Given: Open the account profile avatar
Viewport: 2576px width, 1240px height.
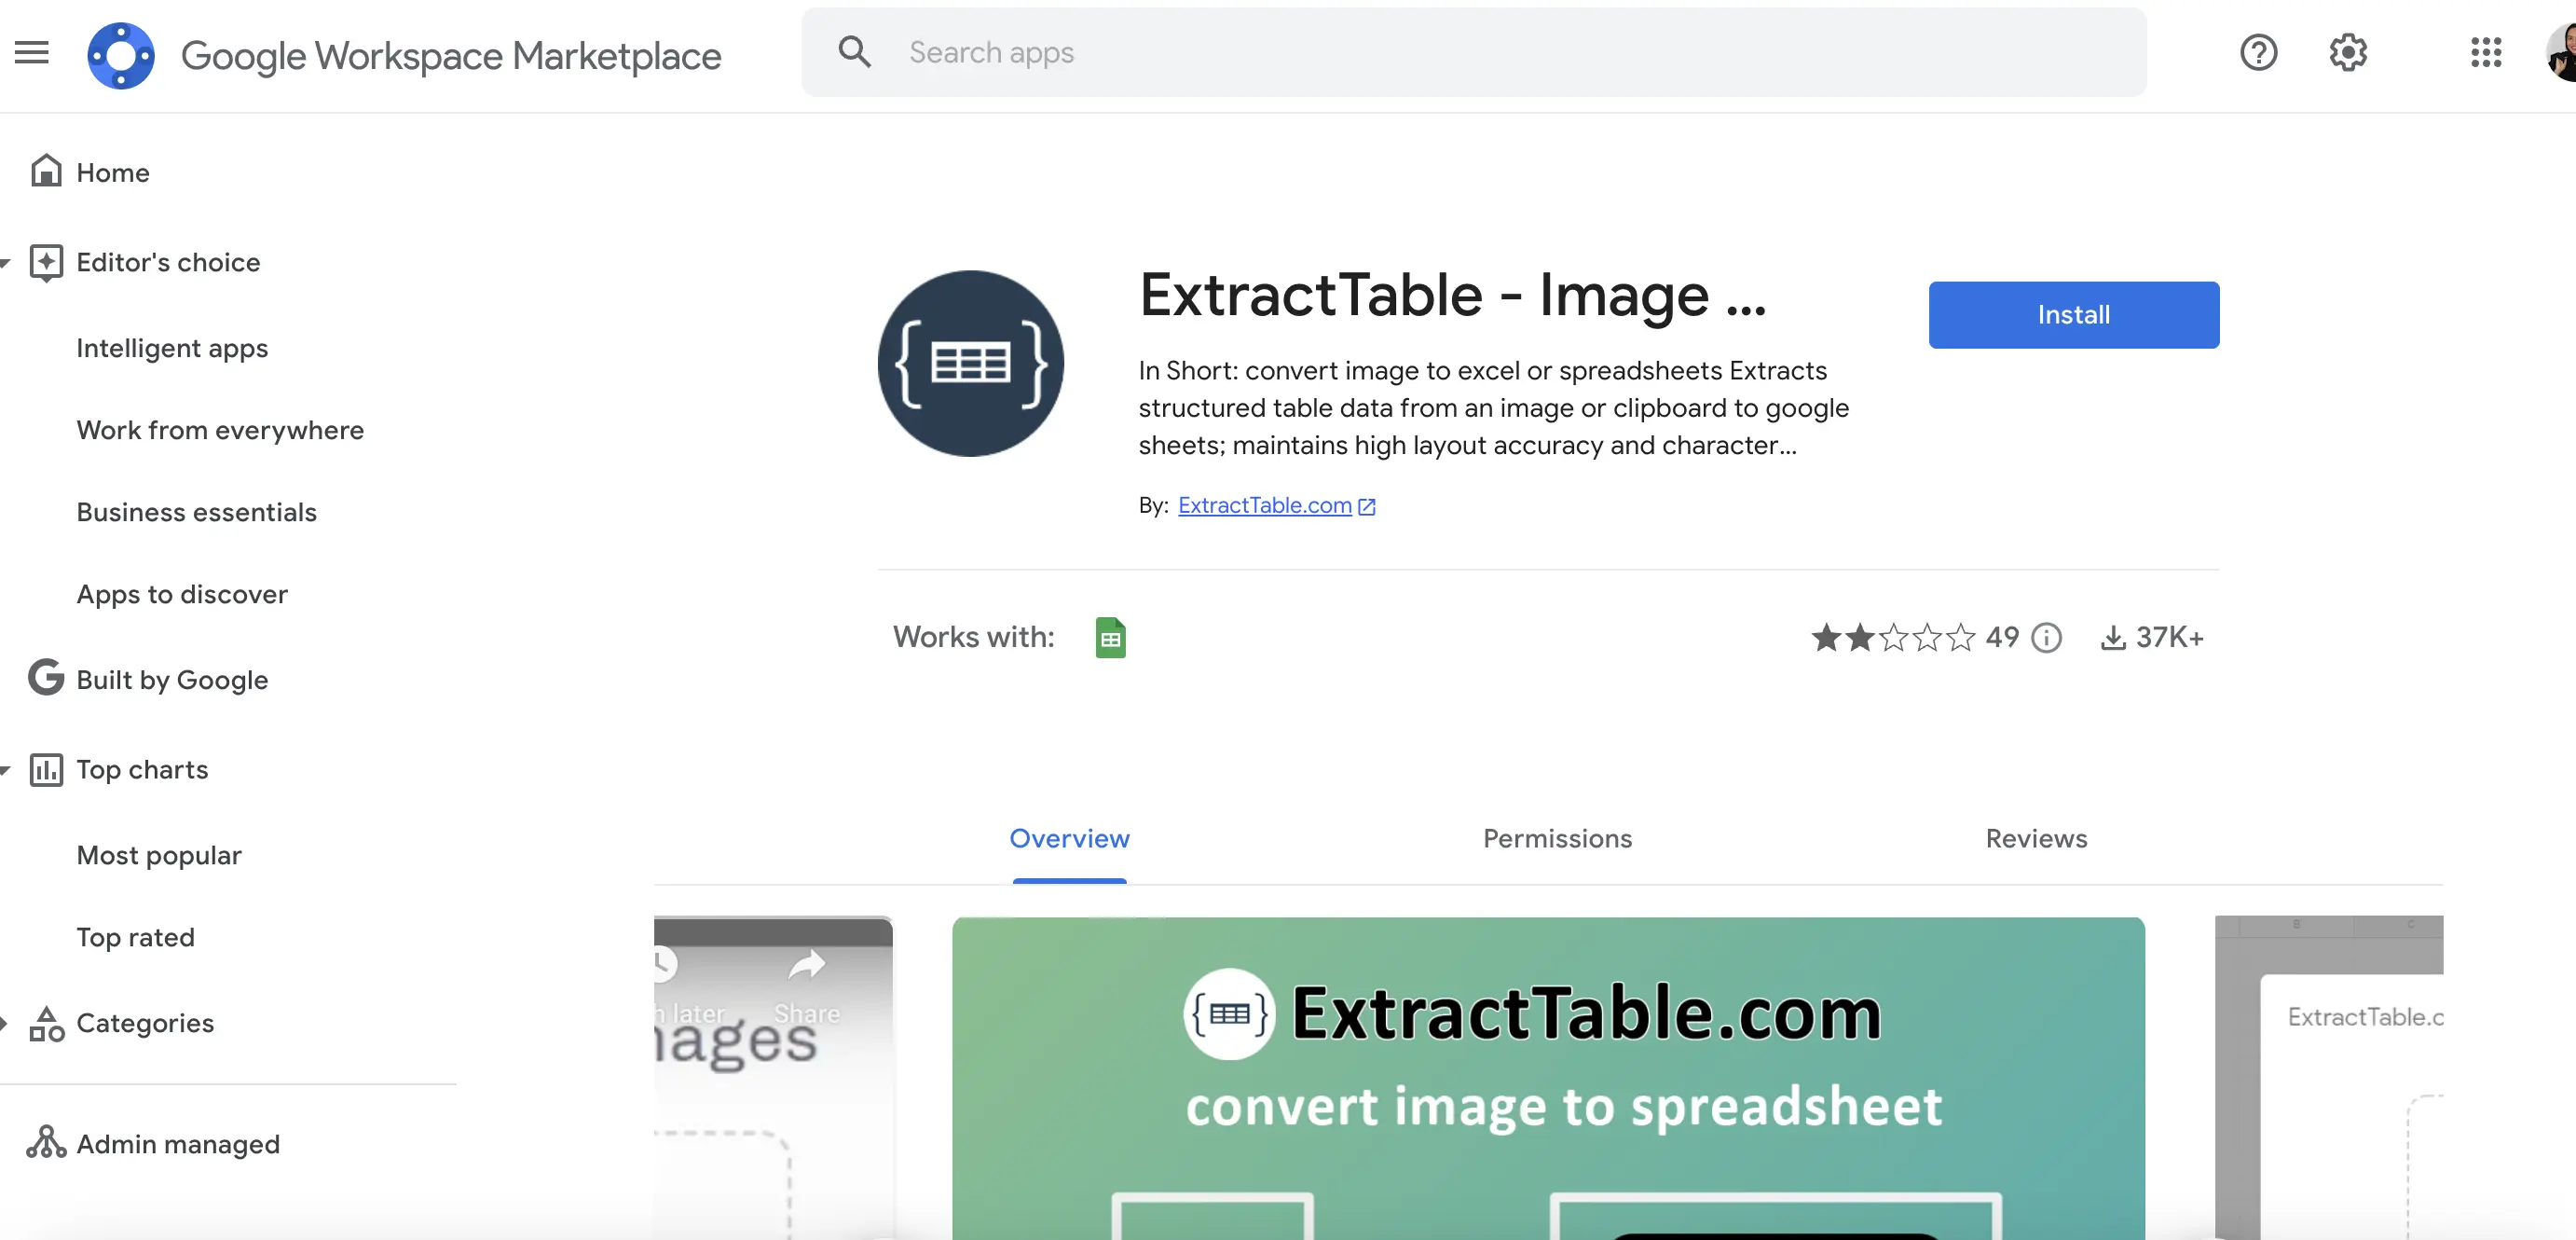Looking at the screenshot, I should [x=2561, y=52].
